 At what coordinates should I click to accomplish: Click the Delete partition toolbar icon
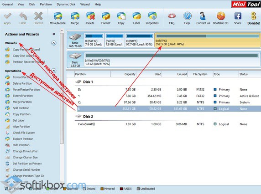[x=90, y=16]
